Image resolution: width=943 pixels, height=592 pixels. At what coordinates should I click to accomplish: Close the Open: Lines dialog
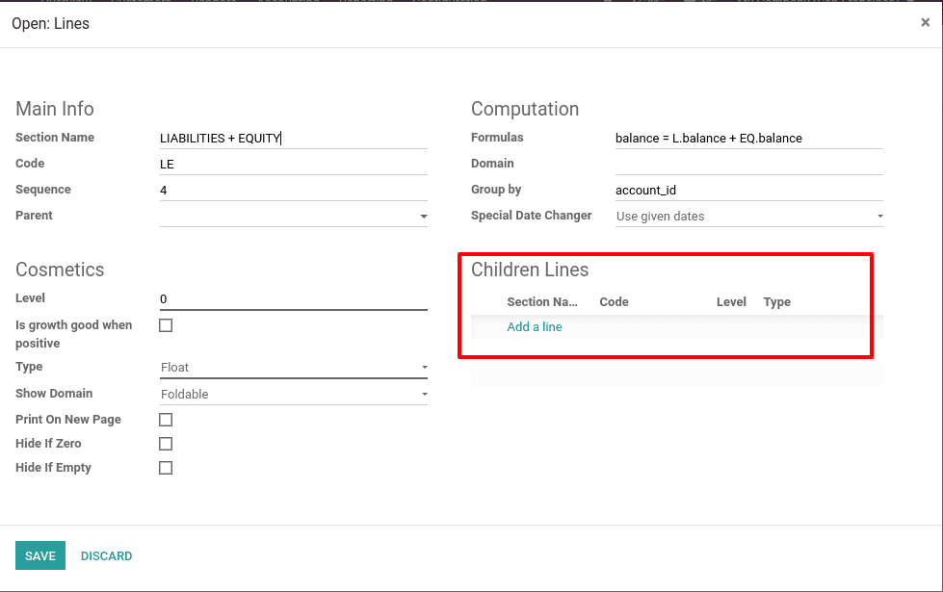click(x=925, y=23)
